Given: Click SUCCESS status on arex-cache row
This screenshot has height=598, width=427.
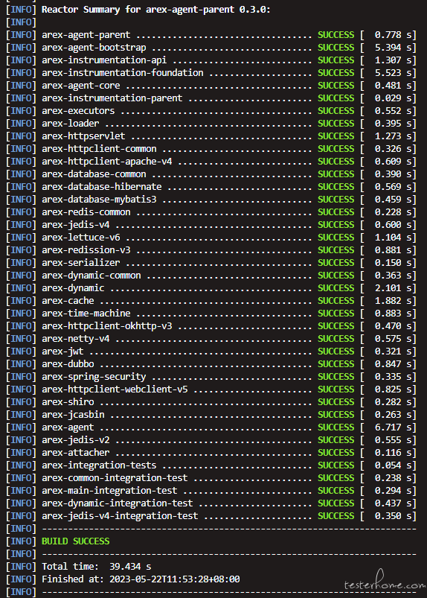Looking at the screenshot, I should [x=336, y=301].
